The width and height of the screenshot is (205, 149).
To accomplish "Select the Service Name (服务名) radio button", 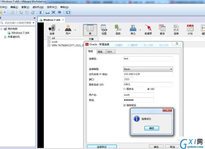I will pyautogui.click(x=125, y=89).
